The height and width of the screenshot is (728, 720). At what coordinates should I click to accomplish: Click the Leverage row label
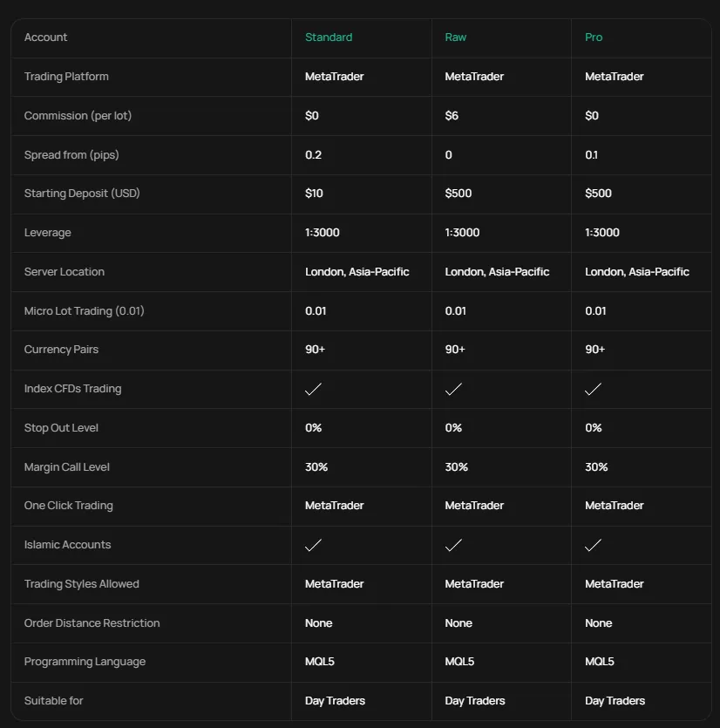(x=48, y=233)
